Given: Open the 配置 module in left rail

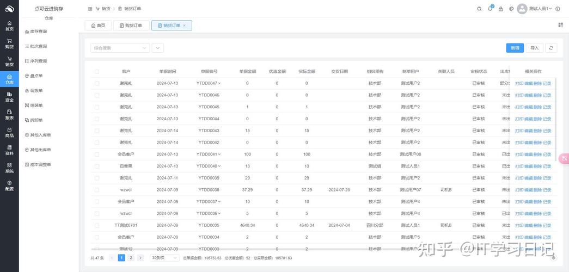Looking at the screenshot, I should (9, 186).
